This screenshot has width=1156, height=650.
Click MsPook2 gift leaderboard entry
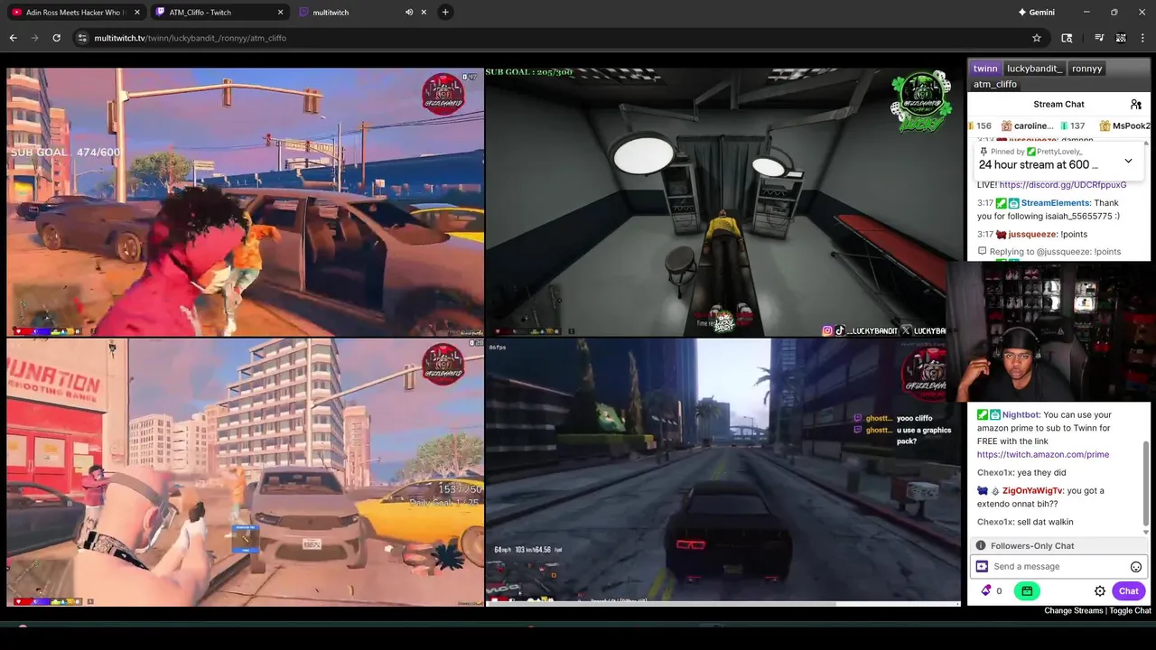[x=1125, y=125]
